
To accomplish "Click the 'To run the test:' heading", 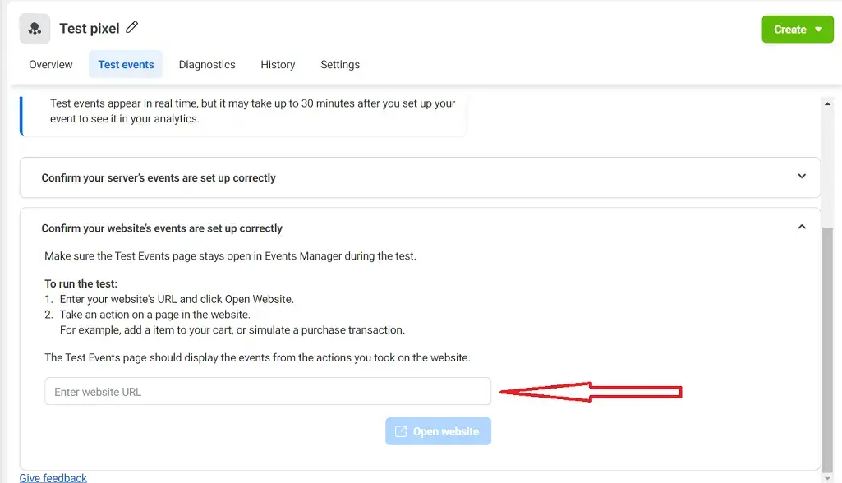I will pyautogui.click(x=81, y=283).
